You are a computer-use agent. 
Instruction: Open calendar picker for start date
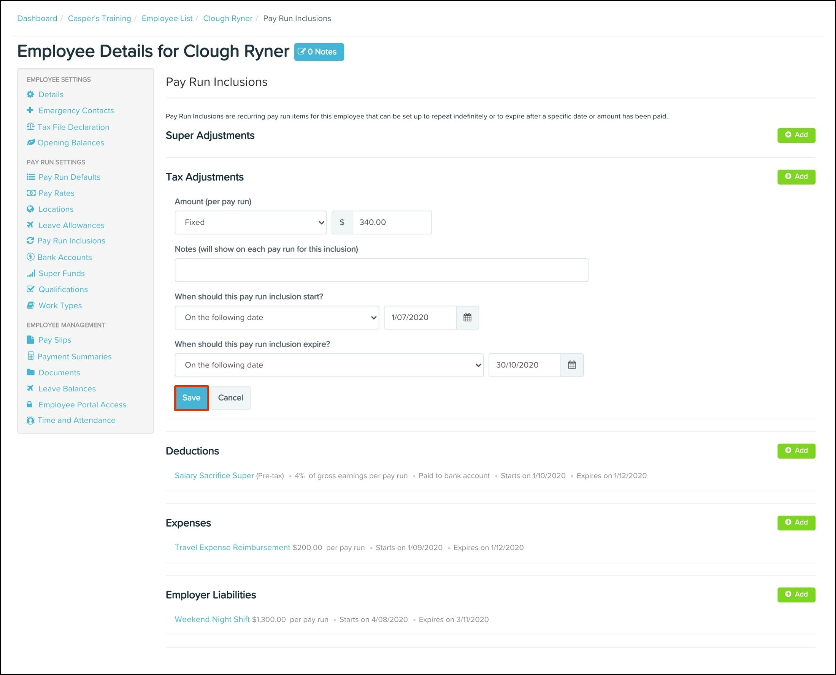(467, 318)
